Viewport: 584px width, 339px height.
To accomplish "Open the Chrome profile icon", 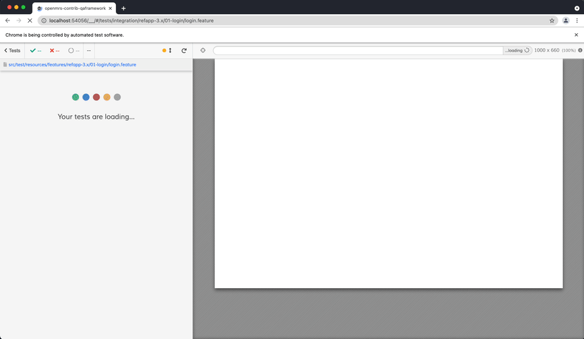I will tap(566, 20).
